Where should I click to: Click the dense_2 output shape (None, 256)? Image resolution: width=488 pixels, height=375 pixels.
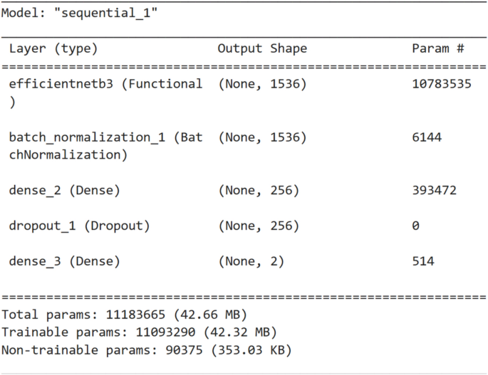click(259, 191)
